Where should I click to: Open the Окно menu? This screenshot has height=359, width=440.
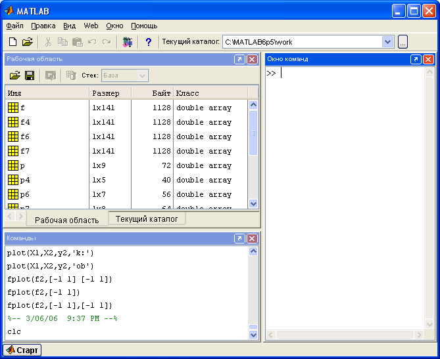click(114, 26)
